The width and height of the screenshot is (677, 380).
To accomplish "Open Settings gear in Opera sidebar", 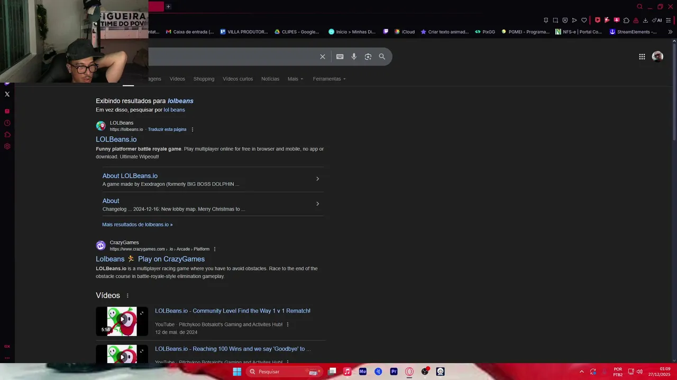I will click(x=7, y=146).
